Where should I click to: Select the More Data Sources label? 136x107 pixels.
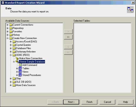click(26, 85)
